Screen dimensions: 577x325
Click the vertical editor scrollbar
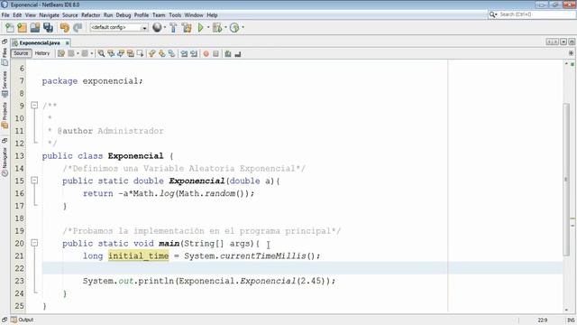point(566,180)
